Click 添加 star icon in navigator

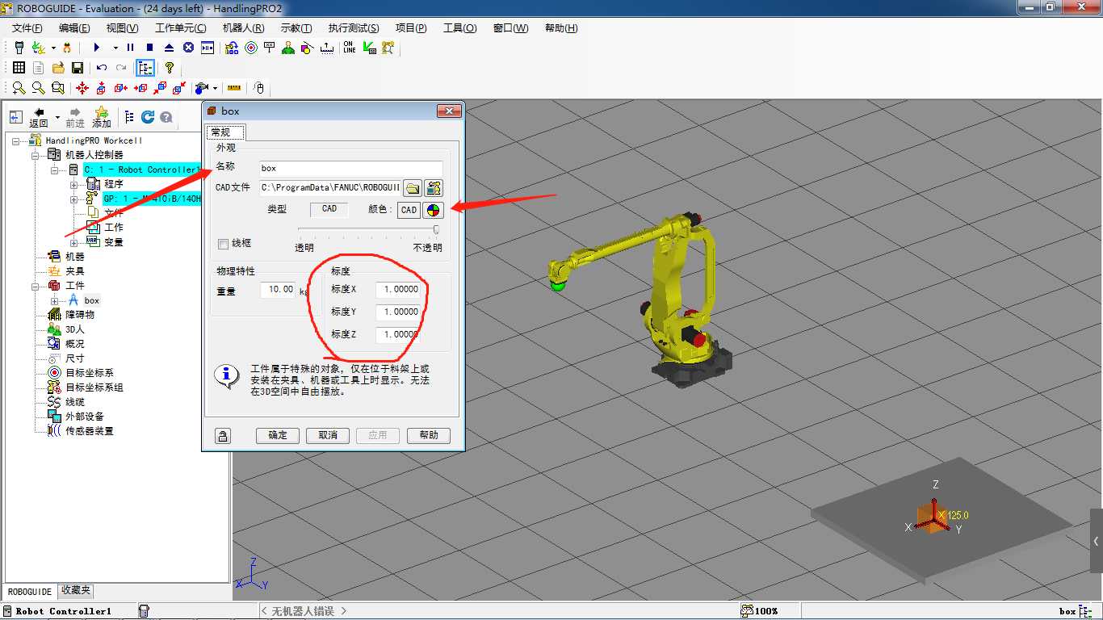click(102, 117)
